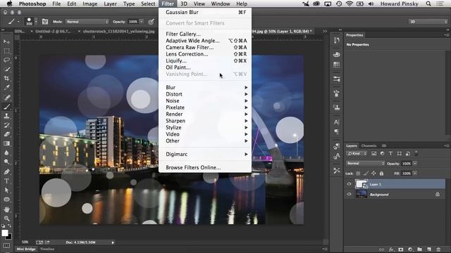Turn layer filtering on or off
Screen dimensions: 451x253
click(416, 153)
